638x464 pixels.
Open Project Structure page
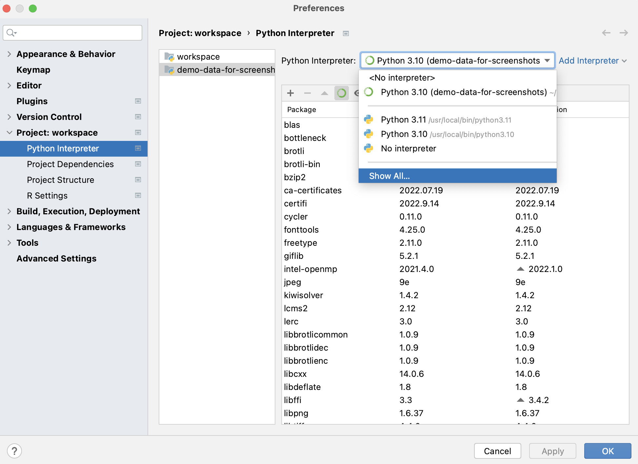pyautogui.click(x=60, y=180)
